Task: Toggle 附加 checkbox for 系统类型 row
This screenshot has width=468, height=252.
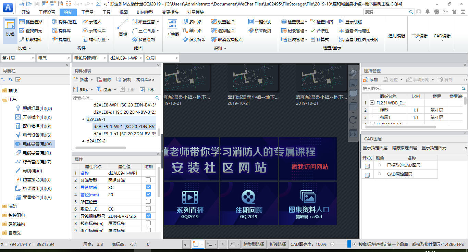Action: click(x=148, y=180)
